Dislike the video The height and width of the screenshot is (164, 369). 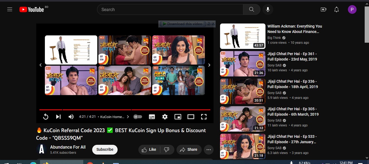coord(167,149)
